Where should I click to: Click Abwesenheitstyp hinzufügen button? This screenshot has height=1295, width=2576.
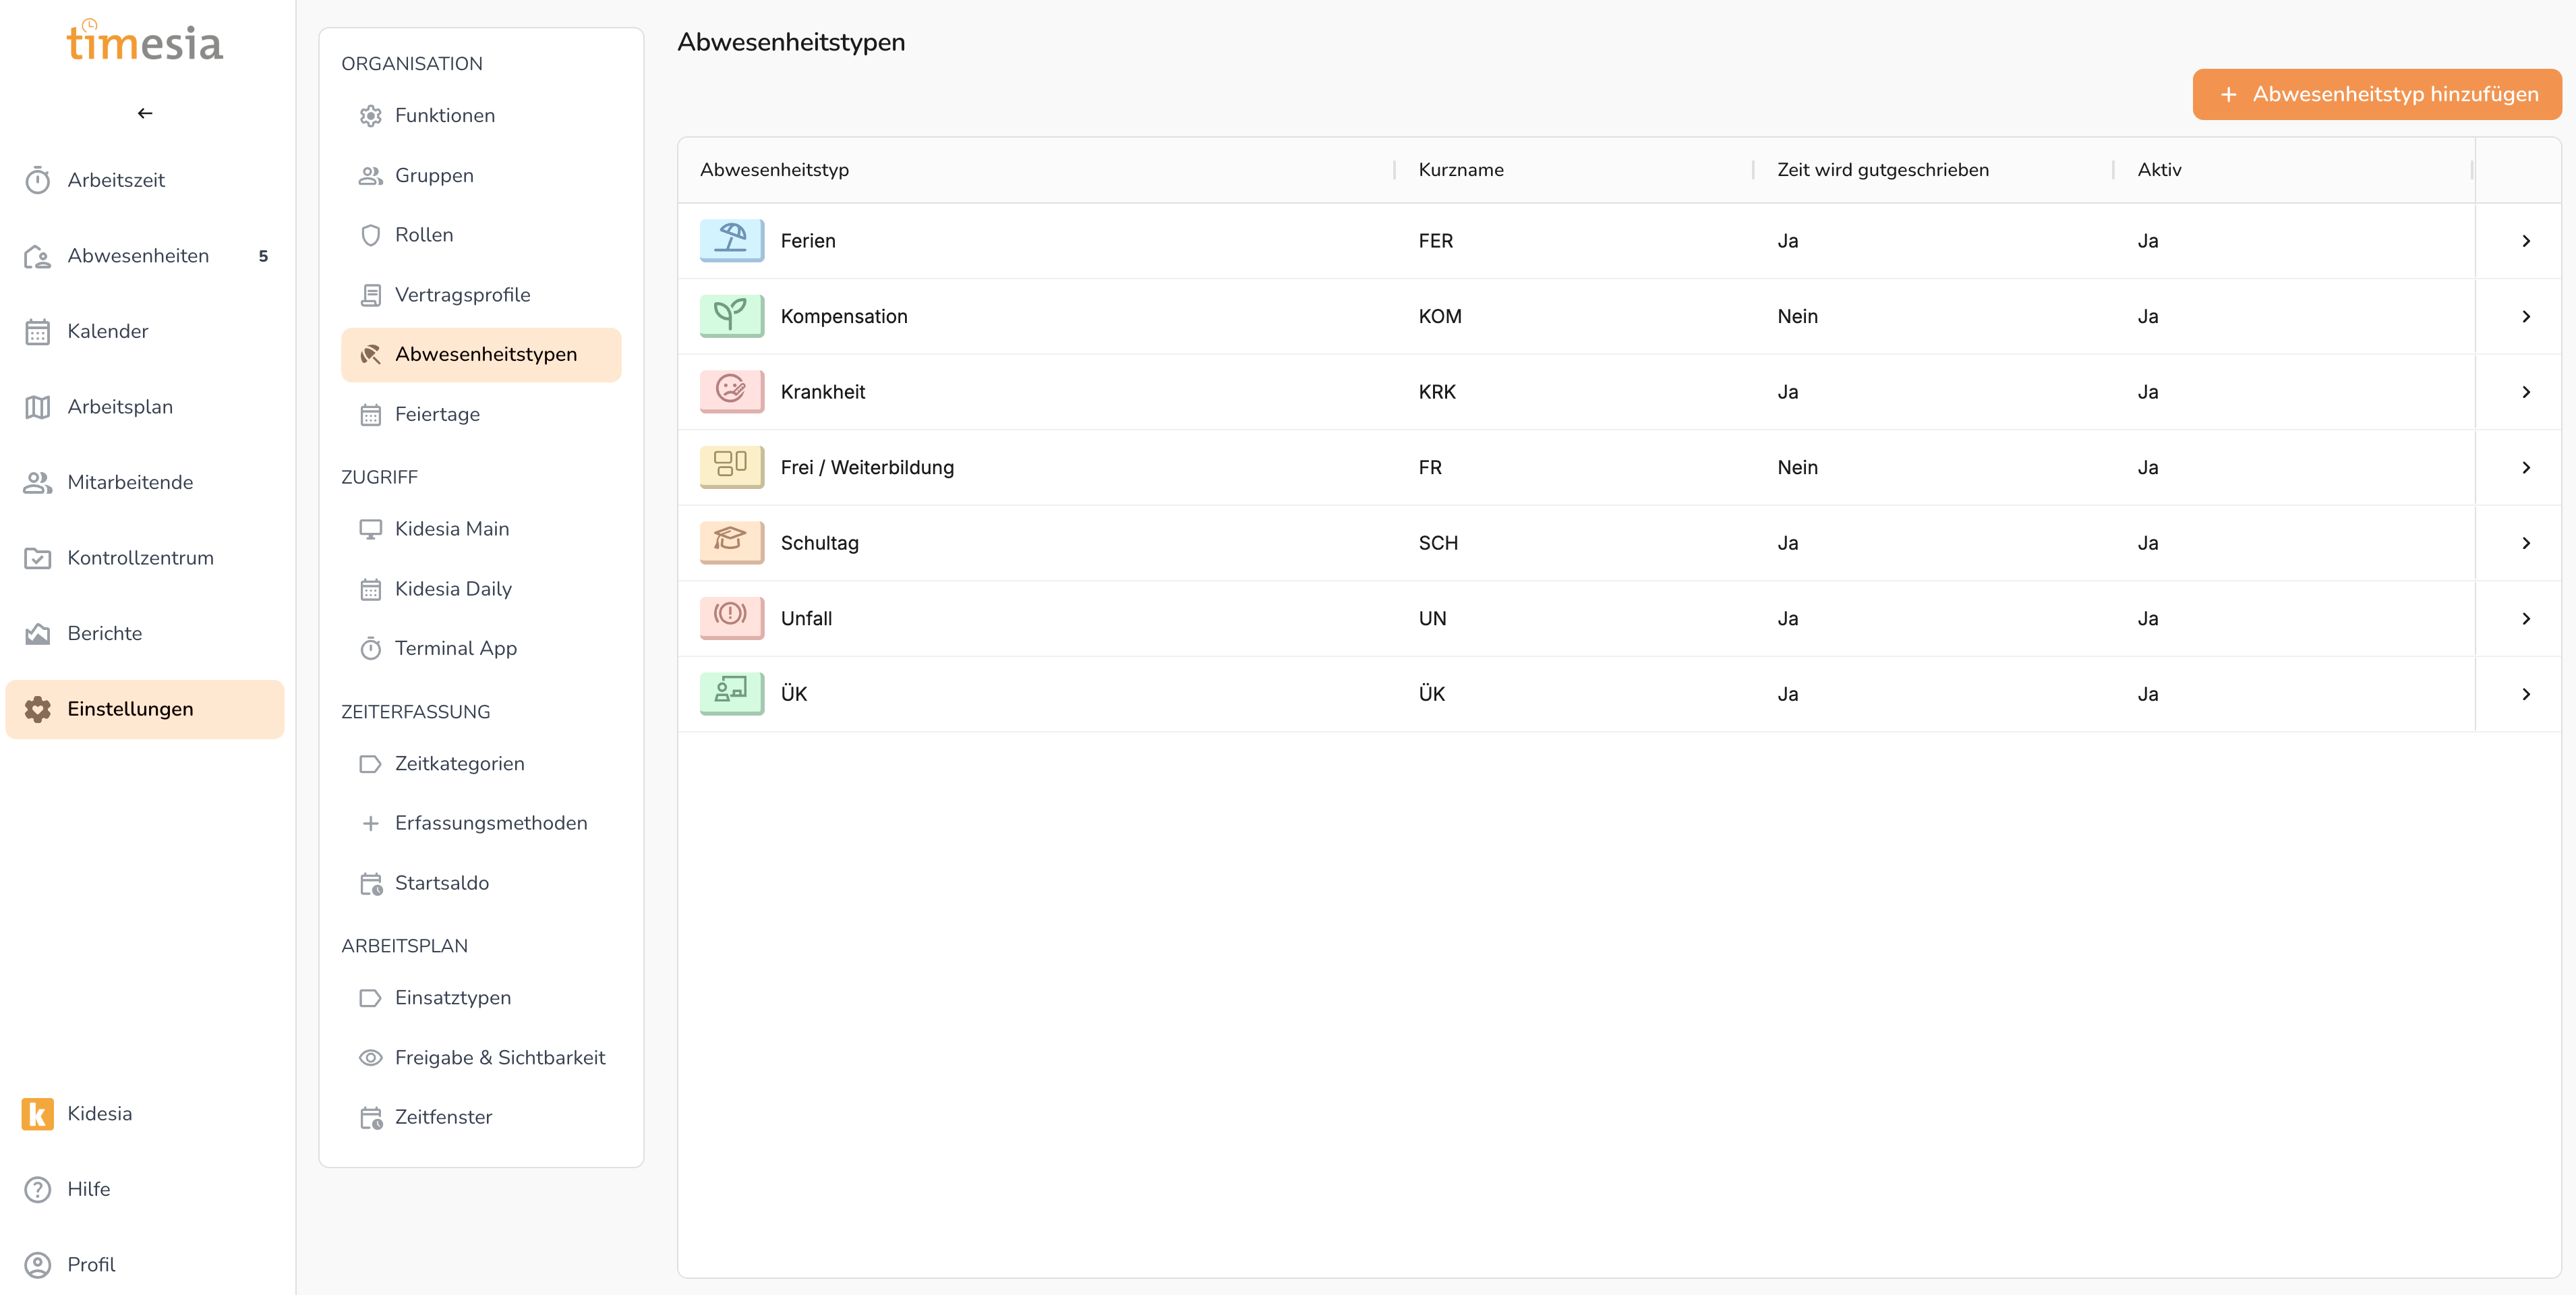(x=2376, y=94)
